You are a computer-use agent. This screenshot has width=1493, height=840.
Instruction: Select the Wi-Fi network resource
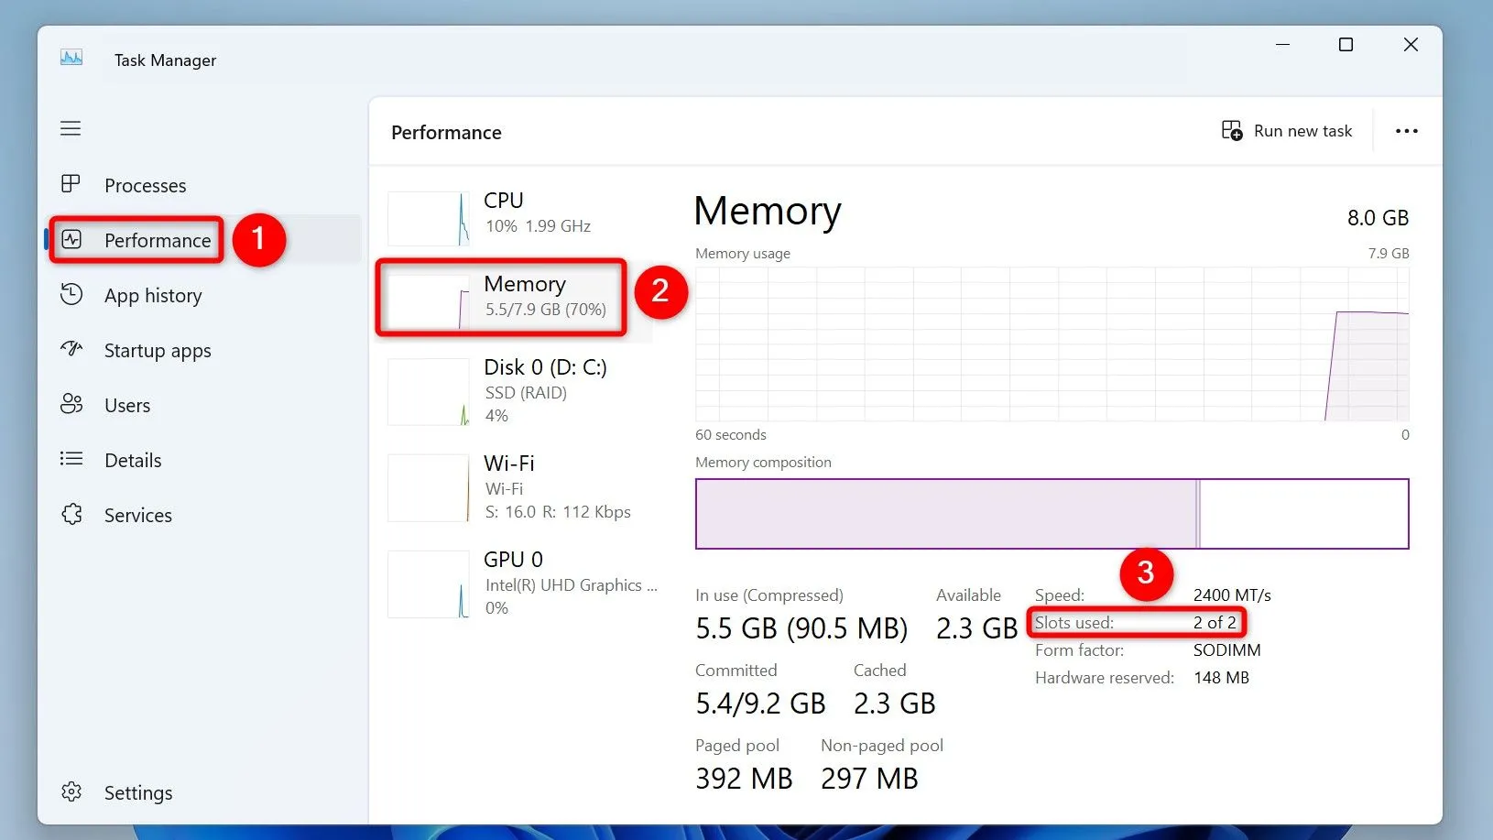pos(509,486)
